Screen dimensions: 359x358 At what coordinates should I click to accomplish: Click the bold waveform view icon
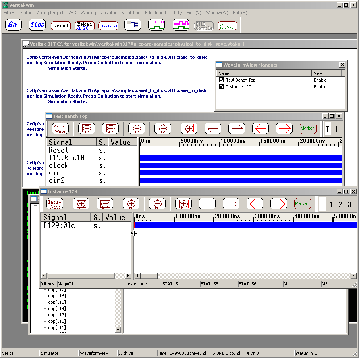coord(181,25)
